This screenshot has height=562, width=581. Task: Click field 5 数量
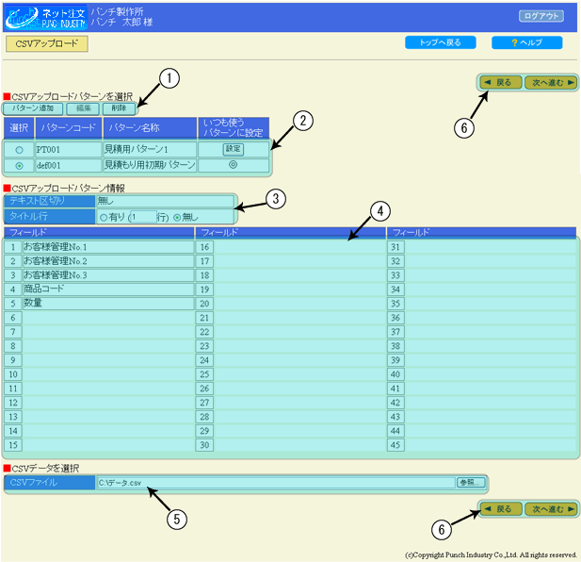pyautogui.click(x=108, y=304)
